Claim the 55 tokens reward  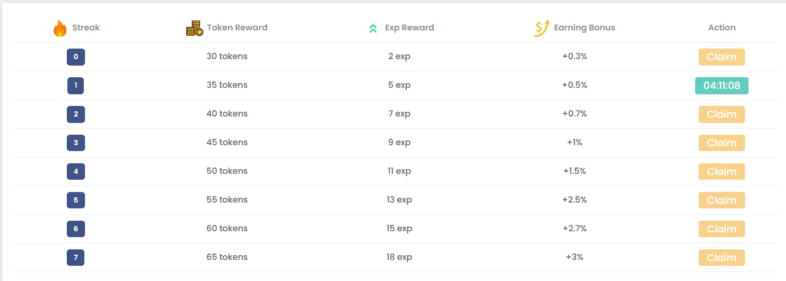(x=722, y=200)
